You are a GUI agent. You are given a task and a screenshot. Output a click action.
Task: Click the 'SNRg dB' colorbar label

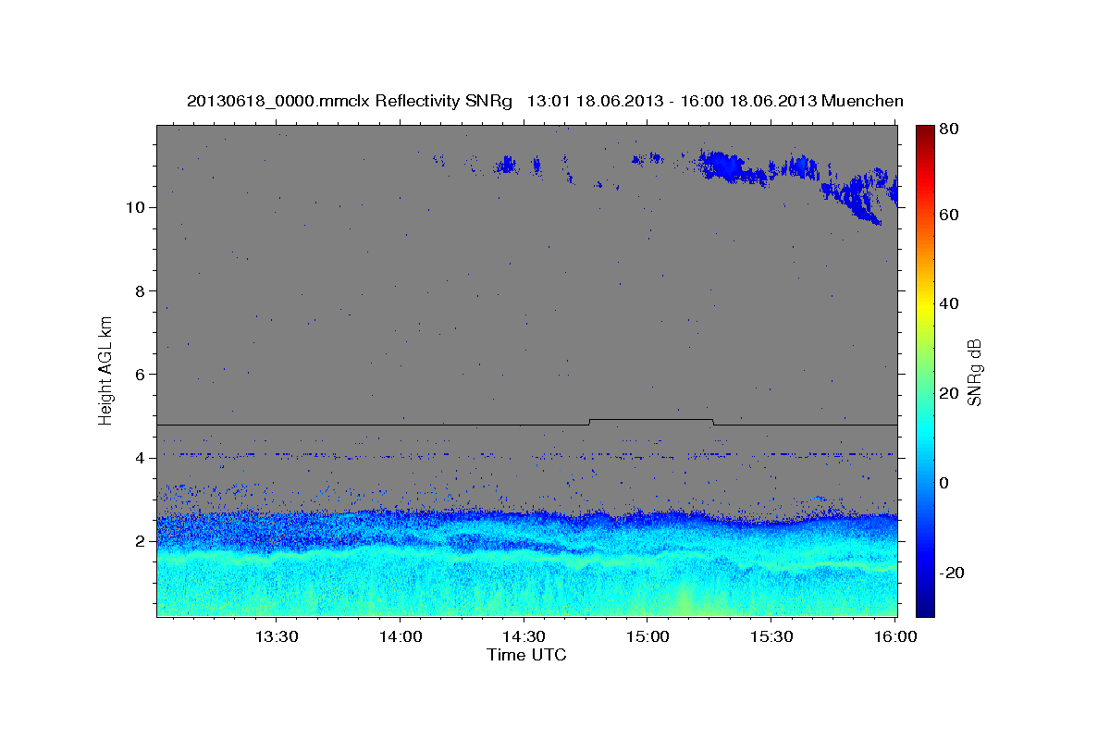tap(974, 372)
